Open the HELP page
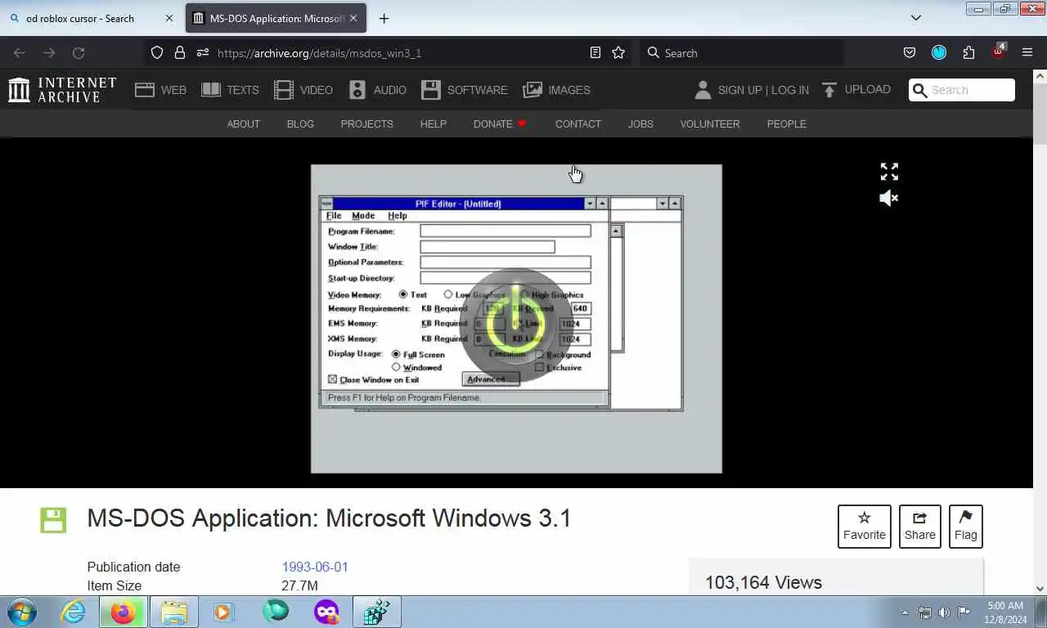This screenshot has width=1047, height=628. pyautogui.click(x=433, y=123)
